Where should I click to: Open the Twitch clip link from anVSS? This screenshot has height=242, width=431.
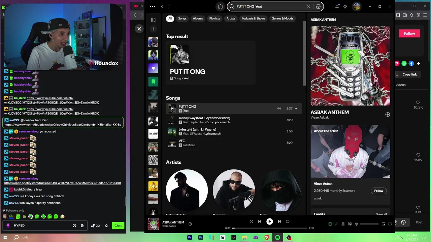(63, 125)
